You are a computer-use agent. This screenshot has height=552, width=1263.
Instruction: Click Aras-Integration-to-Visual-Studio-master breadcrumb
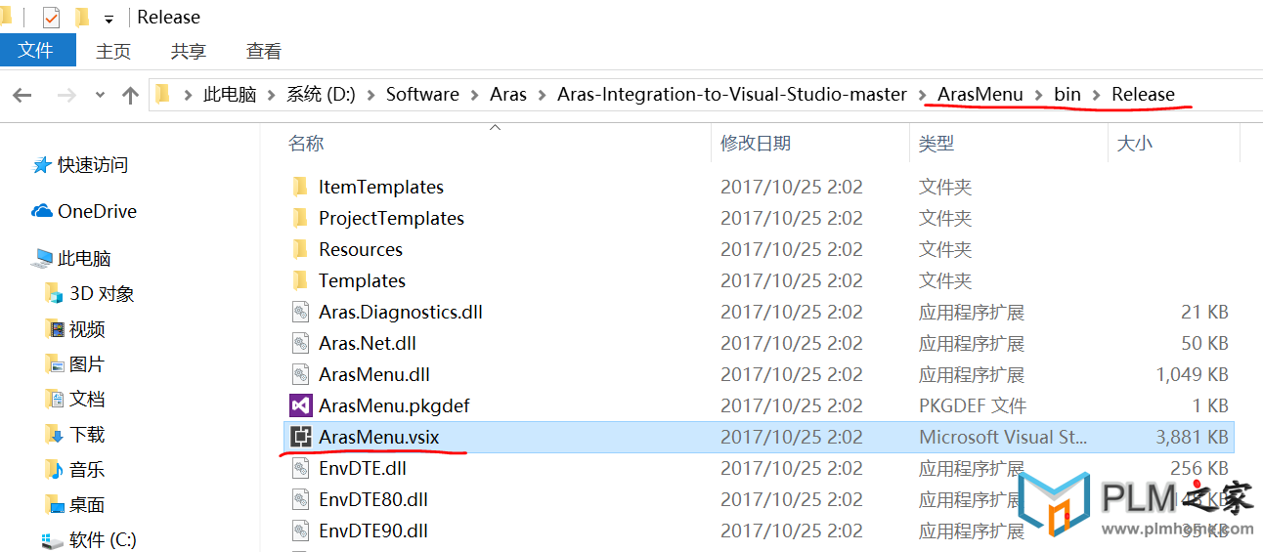(732, 95)
